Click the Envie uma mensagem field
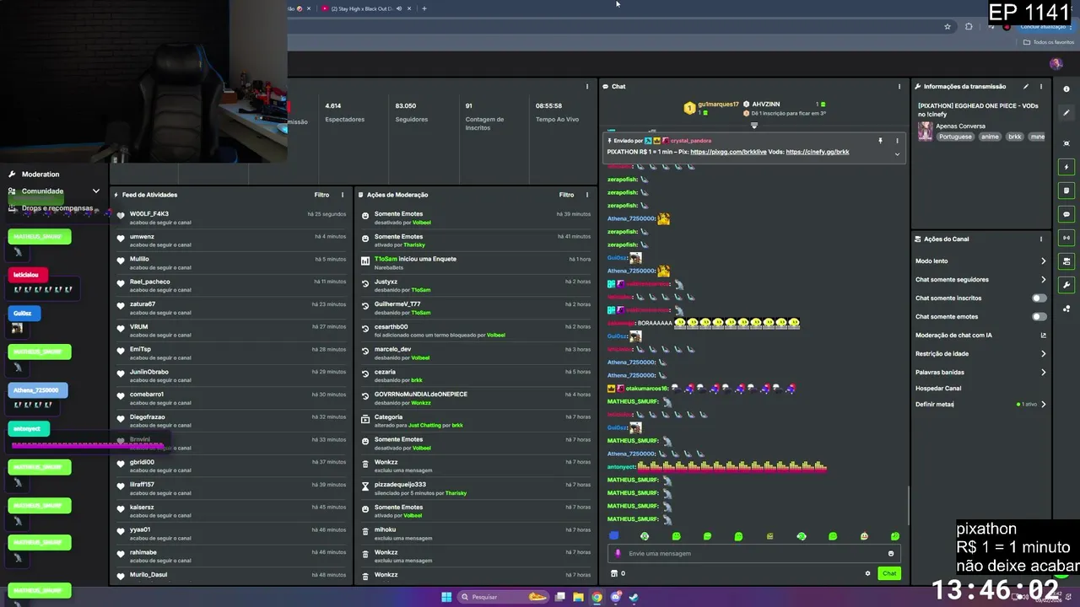 [754, 554]
